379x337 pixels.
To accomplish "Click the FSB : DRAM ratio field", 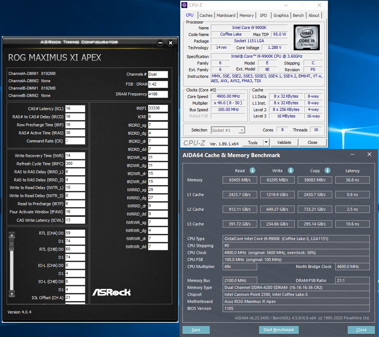I will (158, 84).
